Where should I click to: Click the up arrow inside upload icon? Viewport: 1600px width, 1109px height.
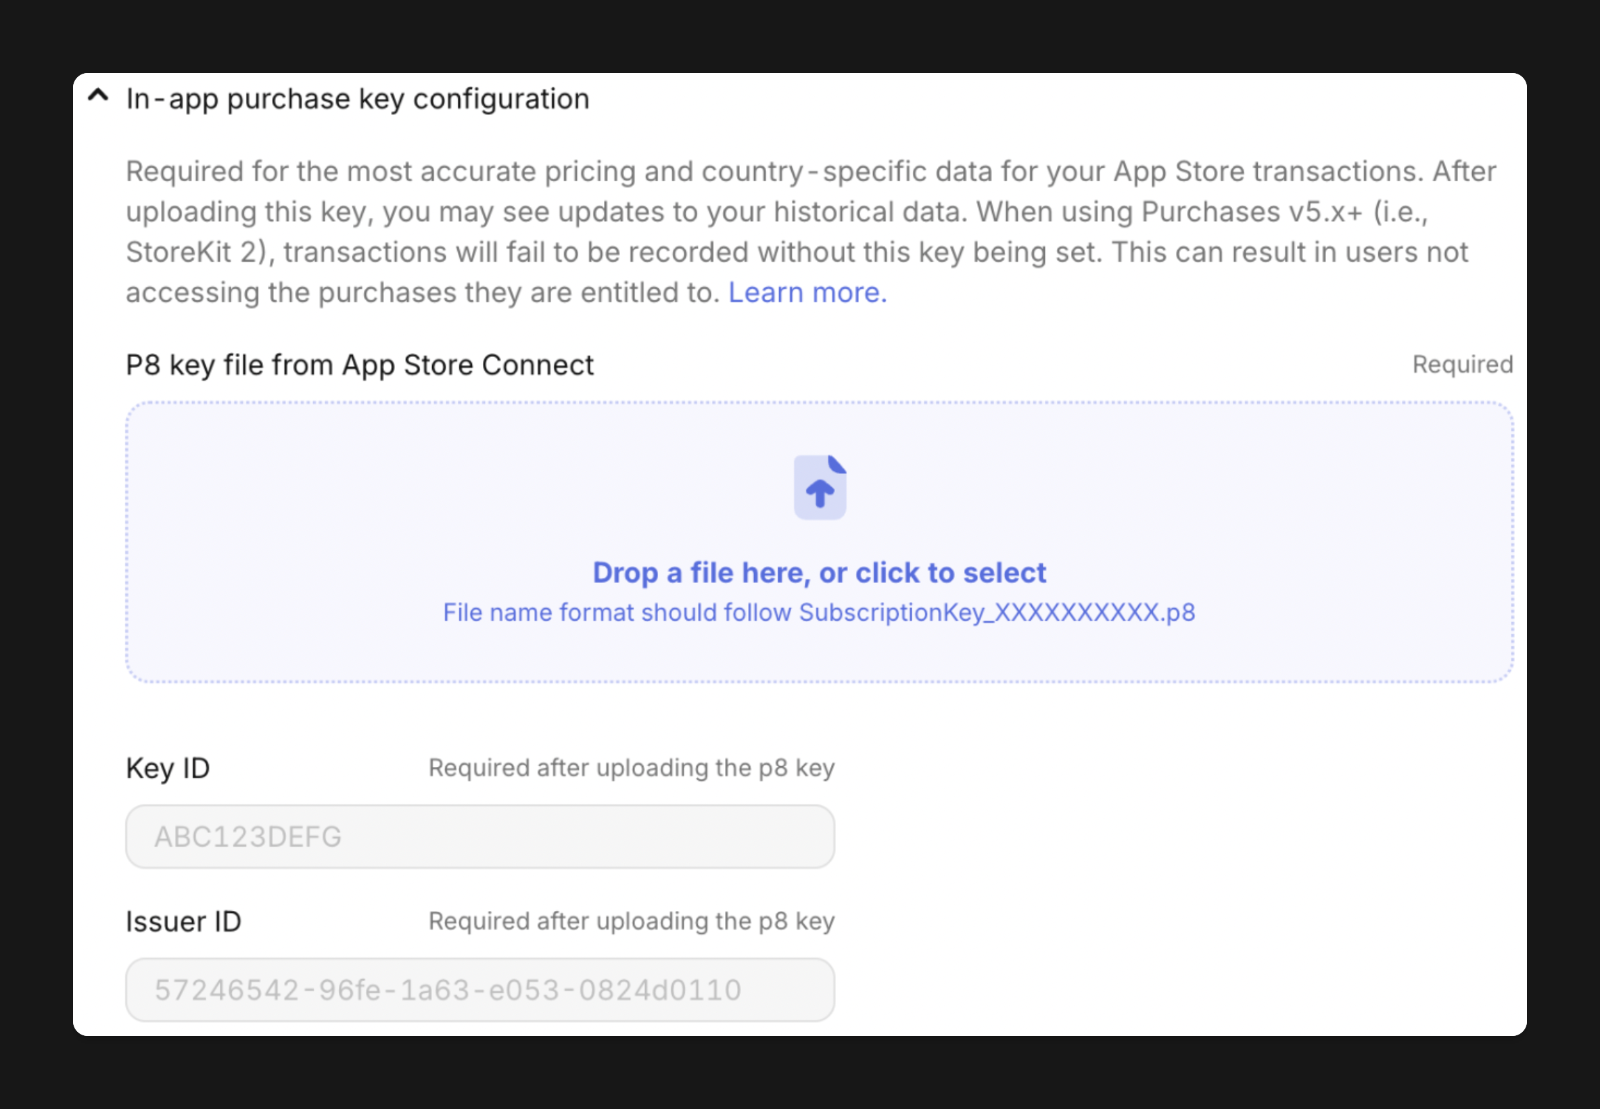click(820, 493)
